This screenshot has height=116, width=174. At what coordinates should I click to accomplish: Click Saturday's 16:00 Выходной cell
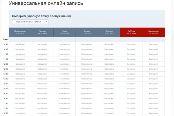tap(131, 93)
